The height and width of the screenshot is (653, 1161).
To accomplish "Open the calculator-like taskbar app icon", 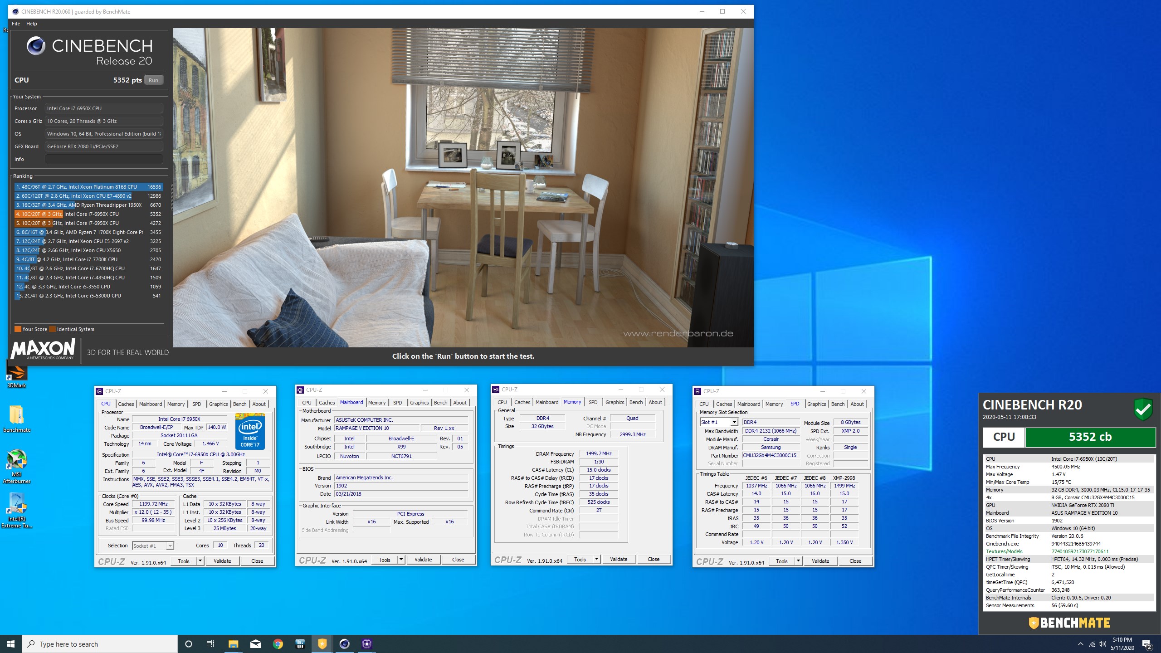I will (x=300, y=644).
